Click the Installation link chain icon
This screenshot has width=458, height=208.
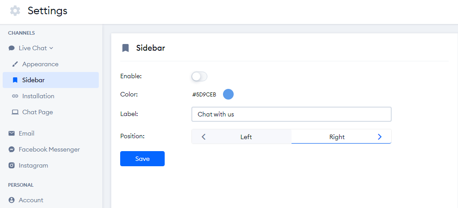15,96
